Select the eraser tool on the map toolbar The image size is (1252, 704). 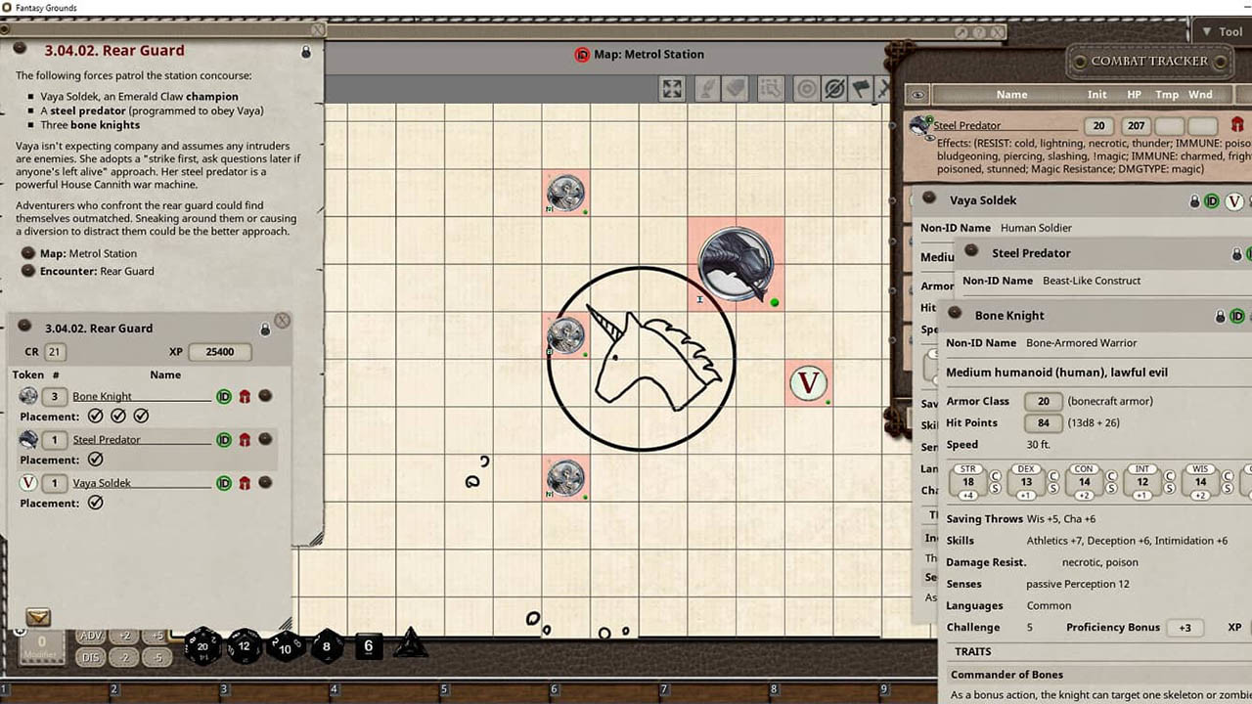click(736, 89)
